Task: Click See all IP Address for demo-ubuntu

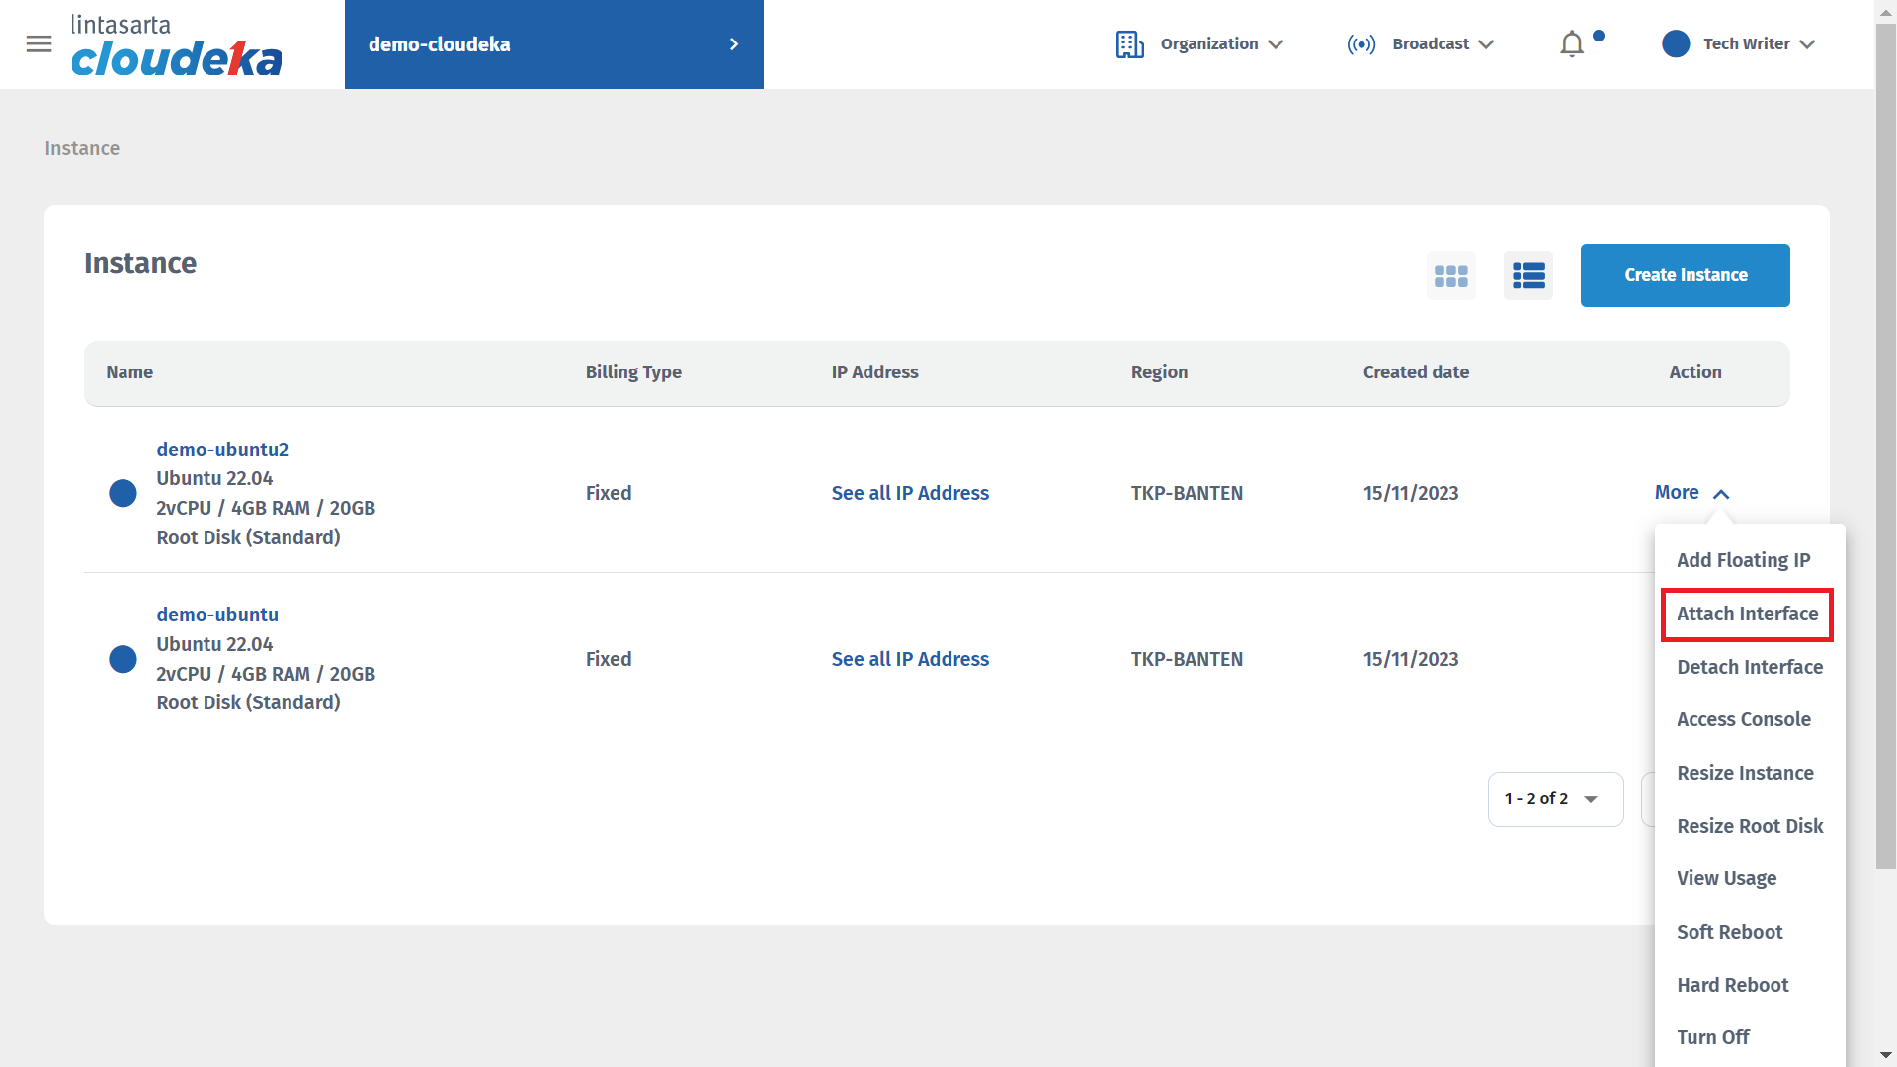Action: [x=909, y=659]
